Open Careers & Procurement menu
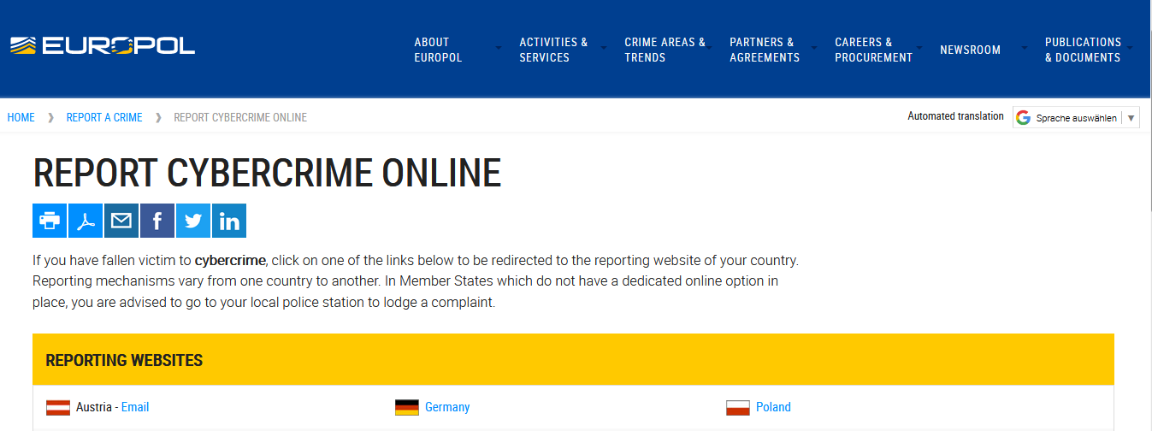Image resolution: width=1152 pixels, height=431 pixels. point(873,50)
